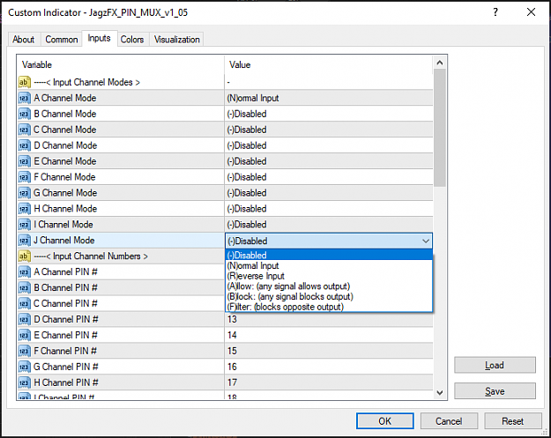Click the vertical scrollbar thumb
This screenshot has width=551, height=438.
coord(440,128)
